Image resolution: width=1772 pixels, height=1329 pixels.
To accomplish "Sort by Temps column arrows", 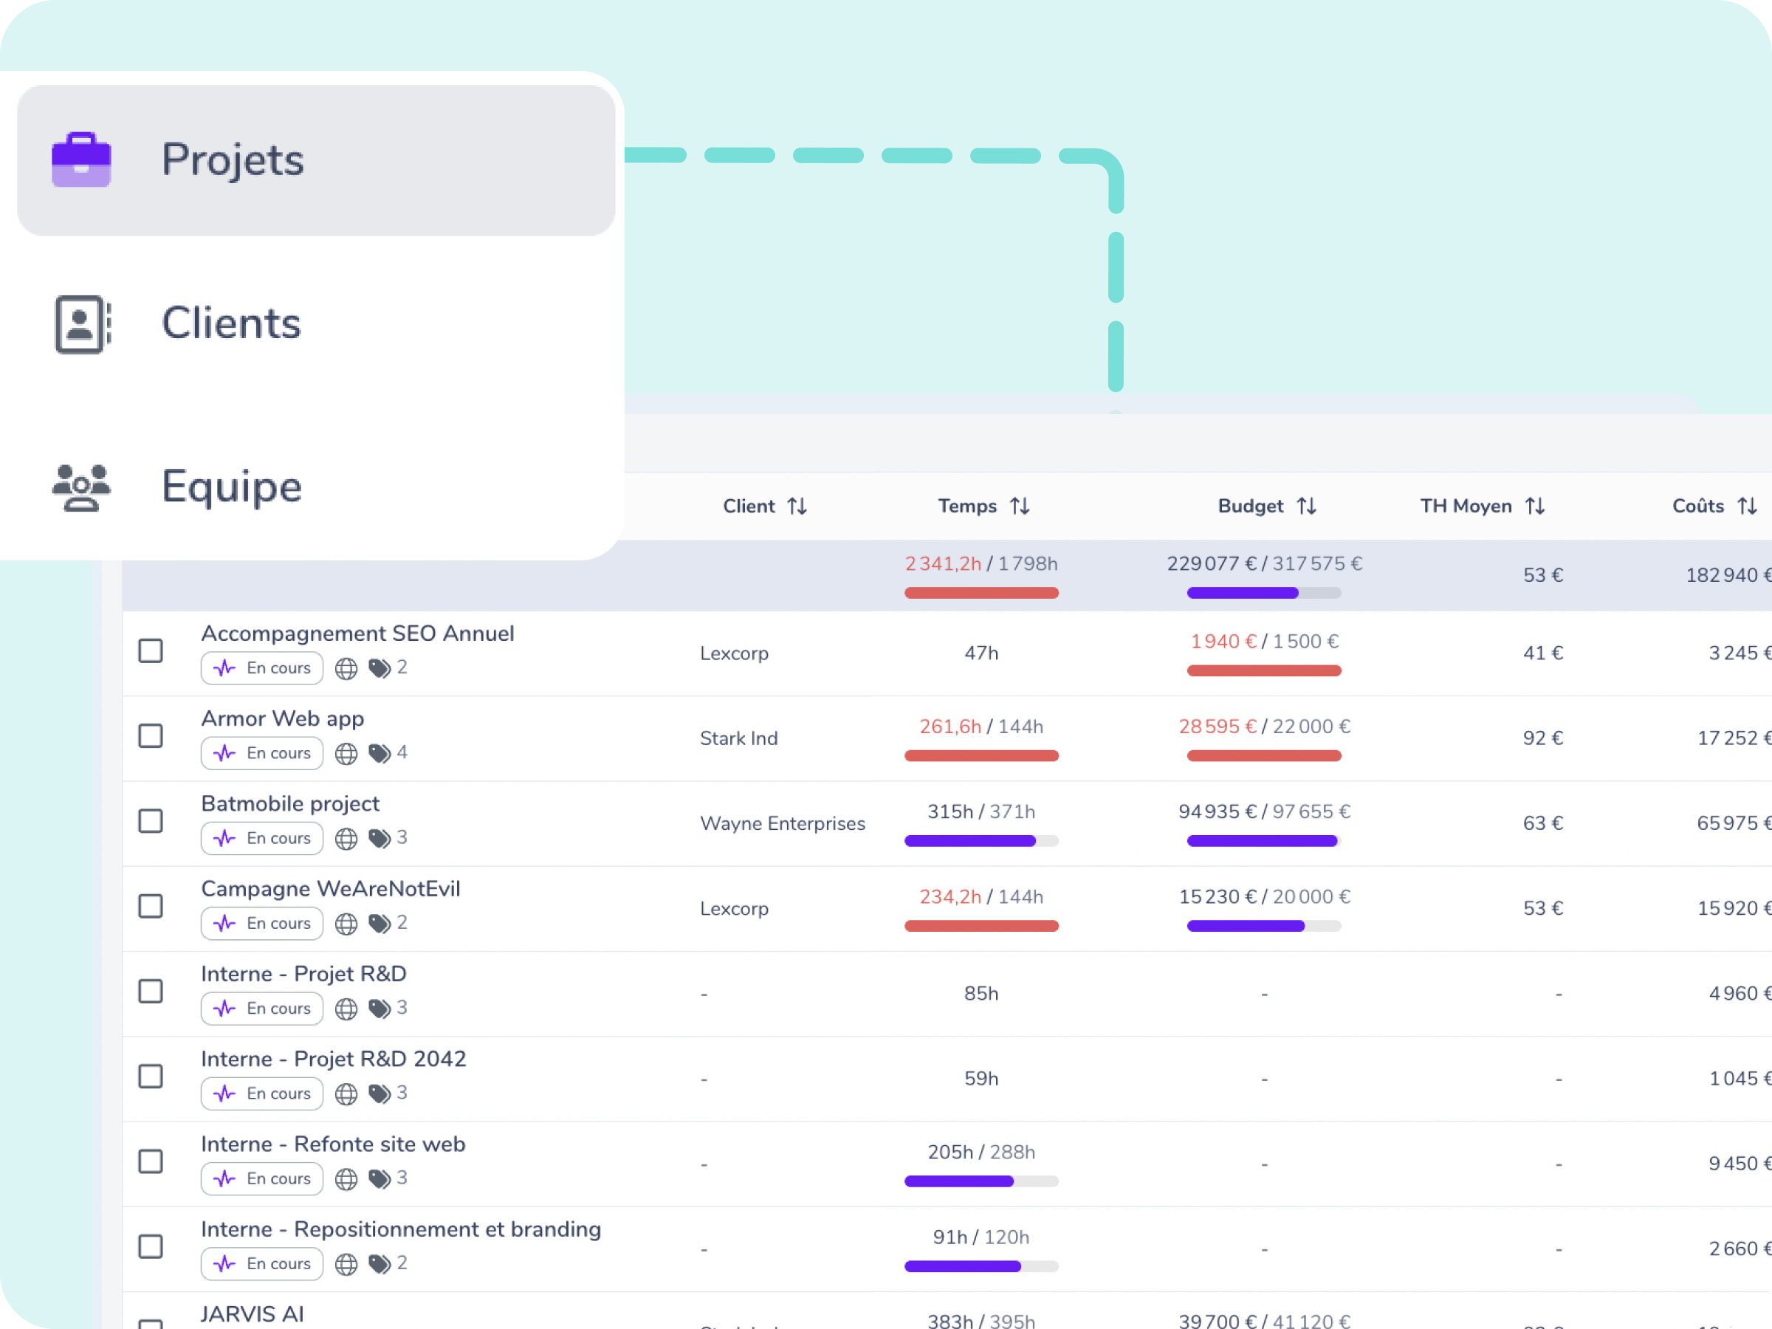I will click(1019, 506).
